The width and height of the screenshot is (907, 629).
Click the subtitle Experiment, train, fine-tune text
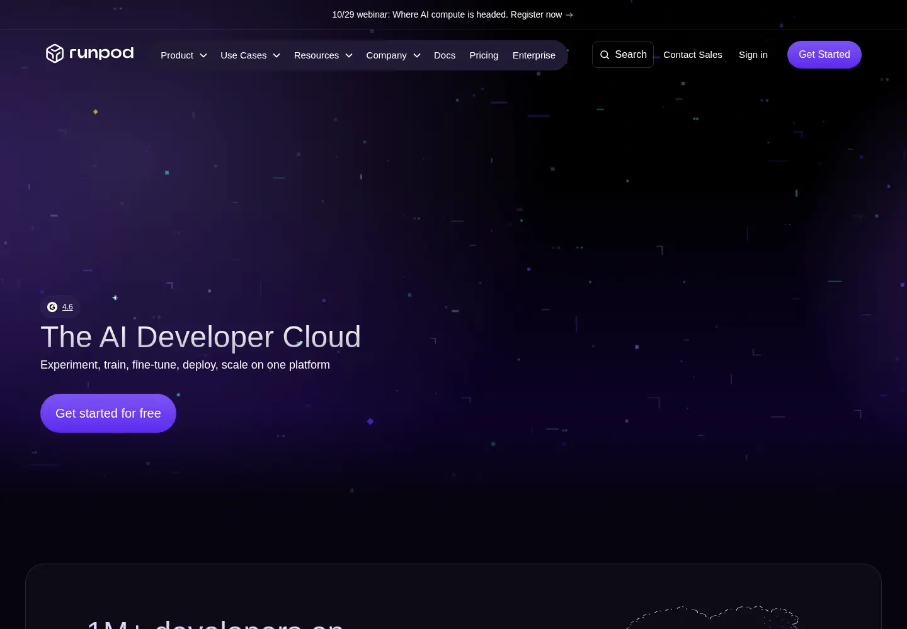click(185, 365)
